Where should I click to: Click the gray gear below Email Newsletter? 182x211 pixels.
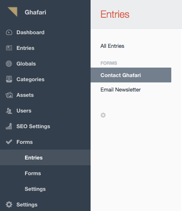pos(103,115)
